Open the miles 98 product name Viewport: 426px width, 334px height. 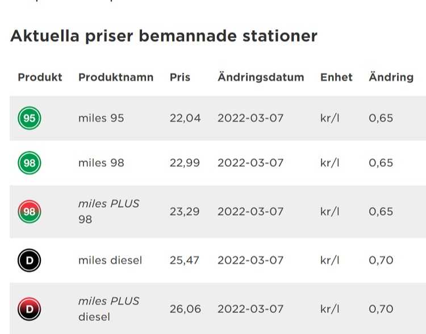pyautogui.click(x=101, y=163)
